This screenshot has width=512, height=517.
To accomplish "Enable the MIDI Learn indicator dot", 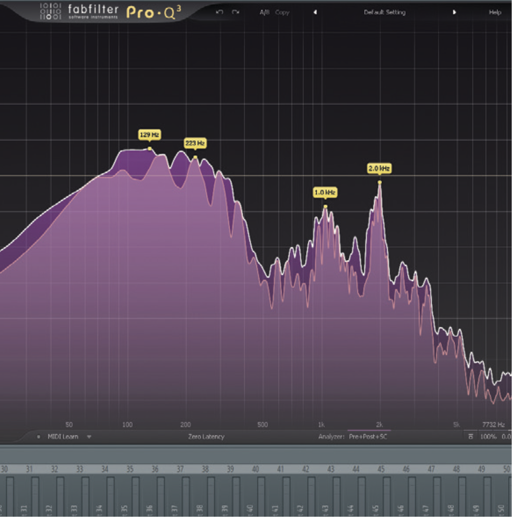I will 39,437.
